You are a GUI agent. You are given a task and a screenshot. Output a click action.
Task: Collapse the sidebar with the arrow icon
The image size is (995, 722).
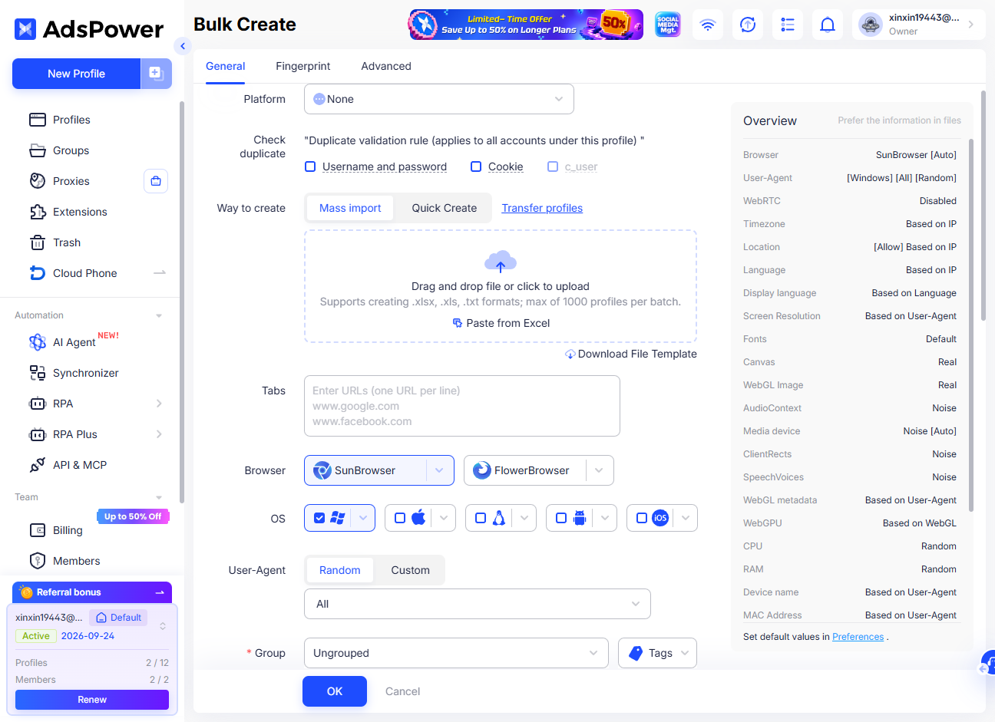point(182,46)
